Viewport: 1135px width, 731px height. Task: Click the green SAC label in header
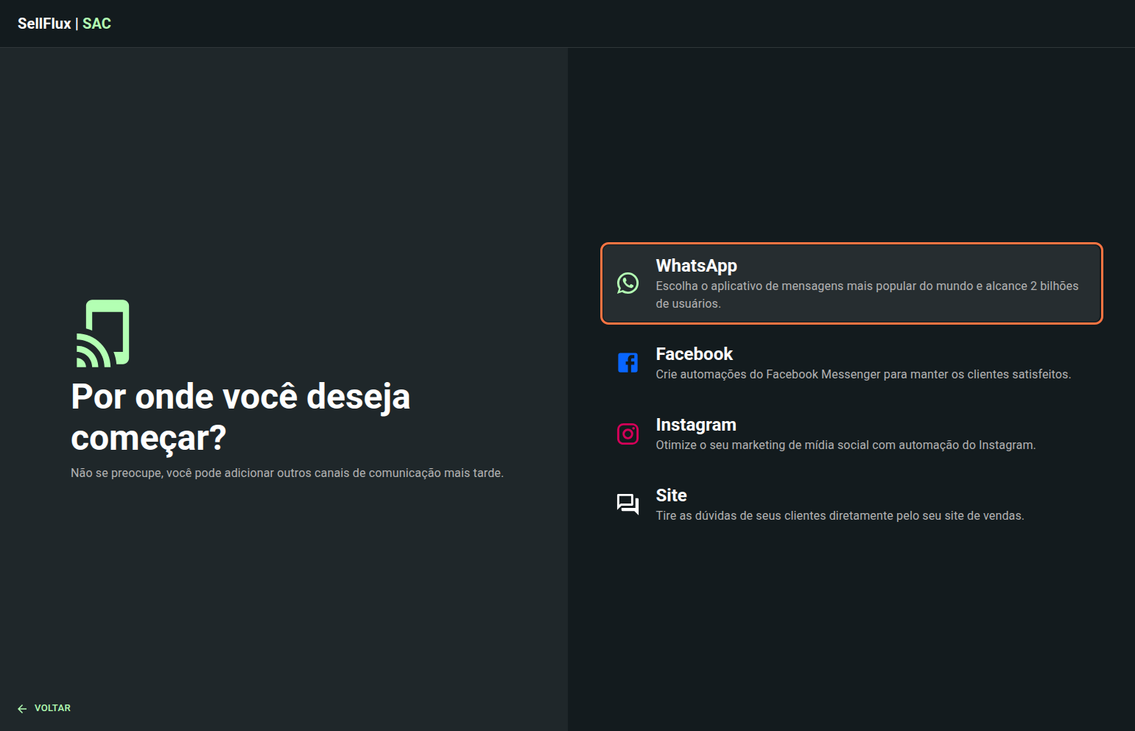pyautogui.click(x=96, y=24)
